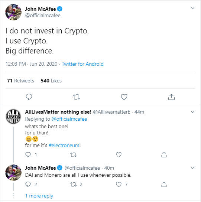The image size is (201, 202).
Task: Like the DAI and Monero reply
Action: coord(119,184)
